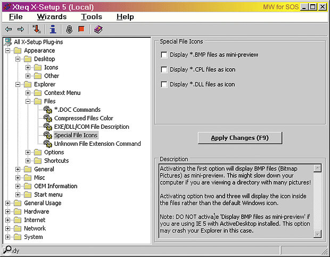Click the System folder icon
330x257 pixels.
[x=18, y=237]
